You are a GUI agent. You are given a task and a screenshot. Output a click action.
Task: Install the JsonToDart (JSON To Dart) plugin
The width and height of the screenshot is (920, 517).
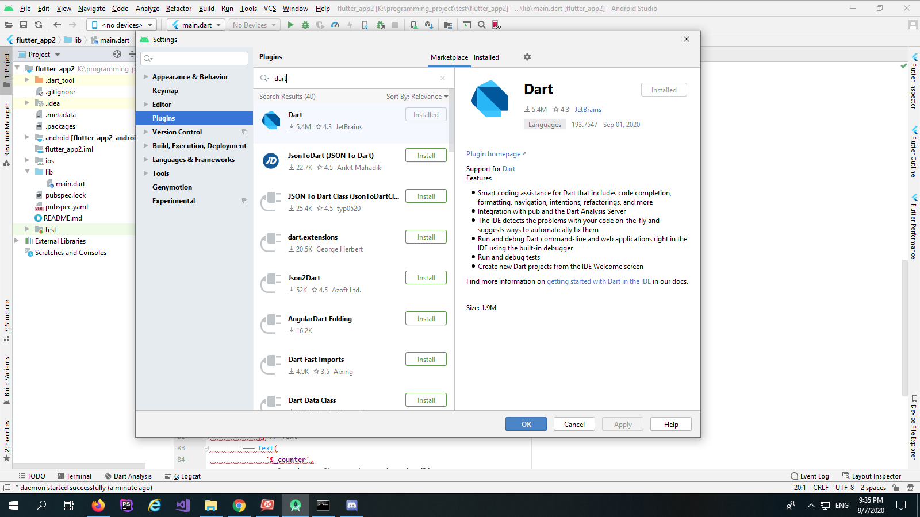pos(426,156)
